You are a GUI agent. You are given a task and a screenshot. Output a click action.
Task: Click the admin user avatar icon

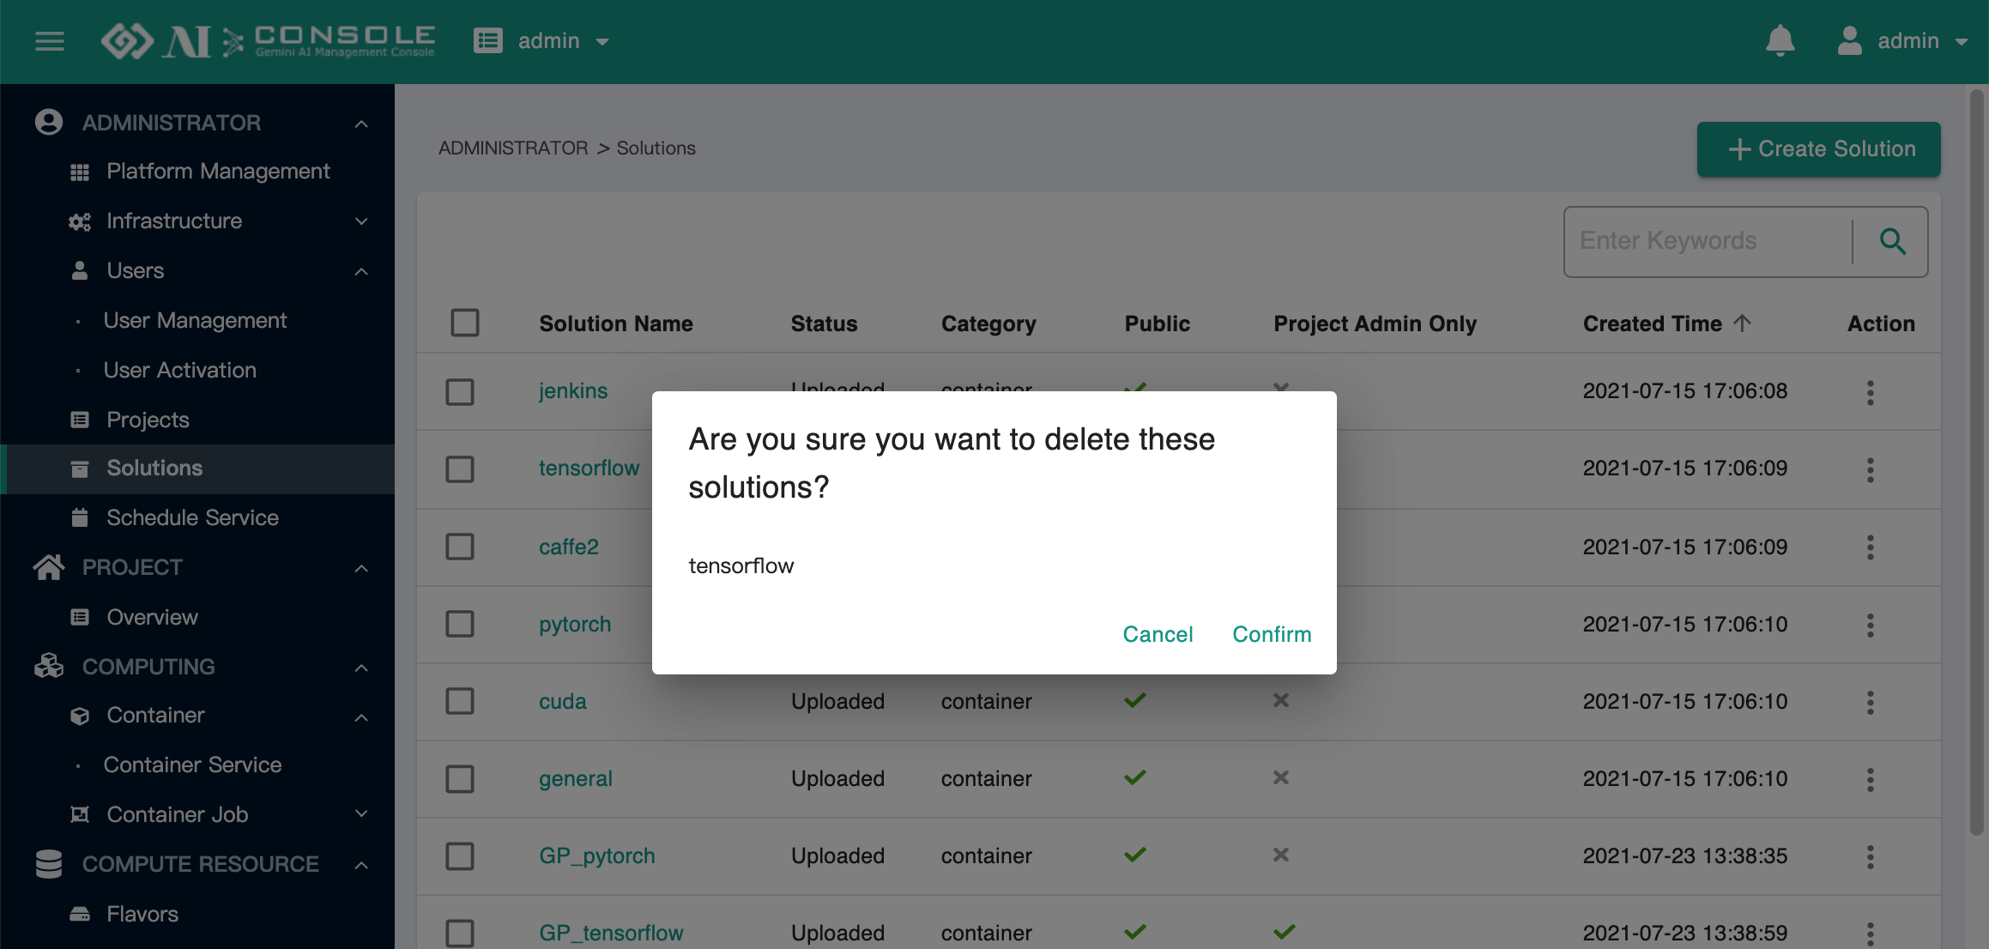coord(1850,40)
